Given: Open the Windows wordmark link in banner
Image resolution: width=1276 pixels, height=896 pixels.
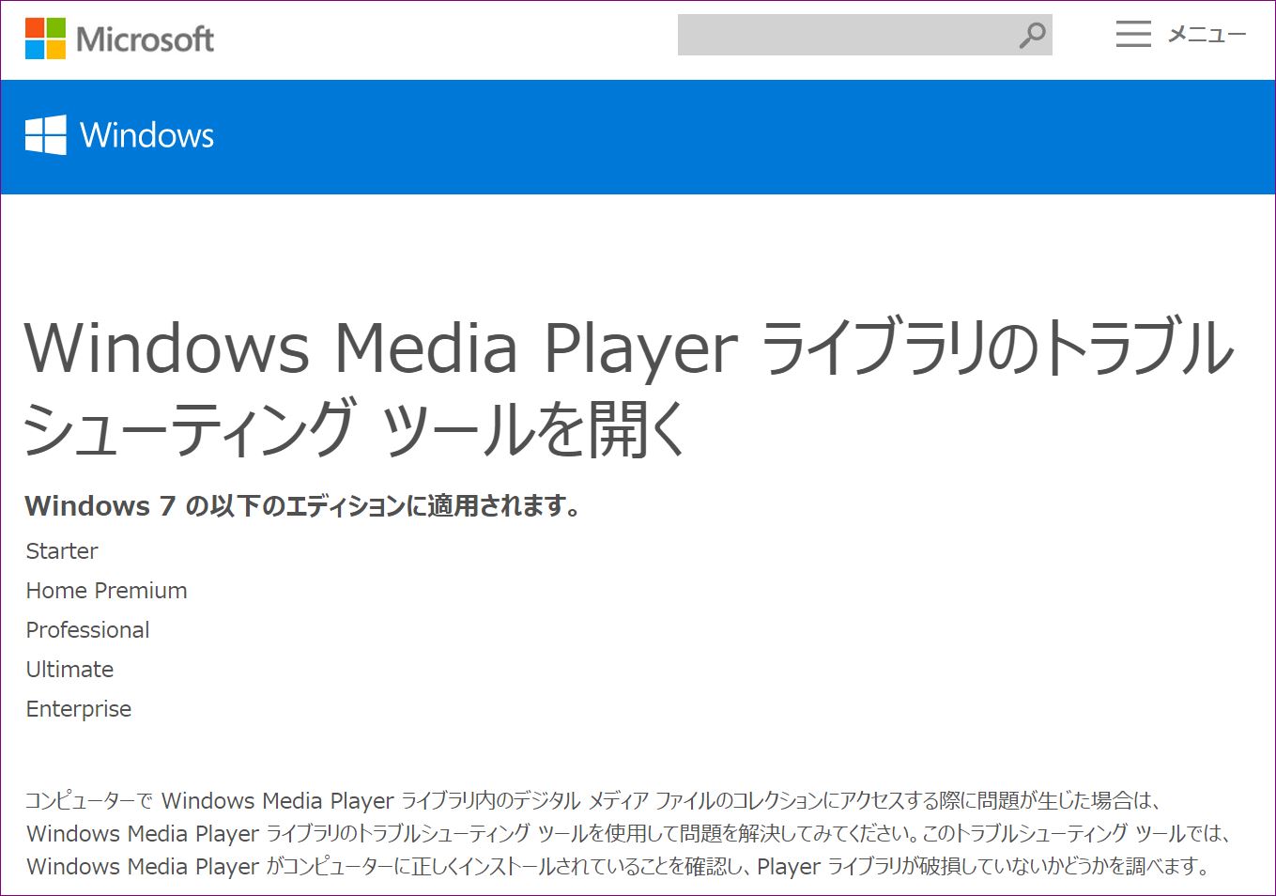Looking at the screenshot, I should [146, 135].
